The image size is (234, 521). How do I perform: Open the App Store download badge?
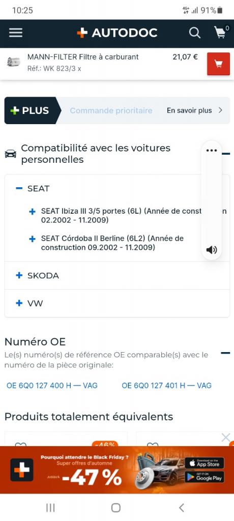click(204, 463)
